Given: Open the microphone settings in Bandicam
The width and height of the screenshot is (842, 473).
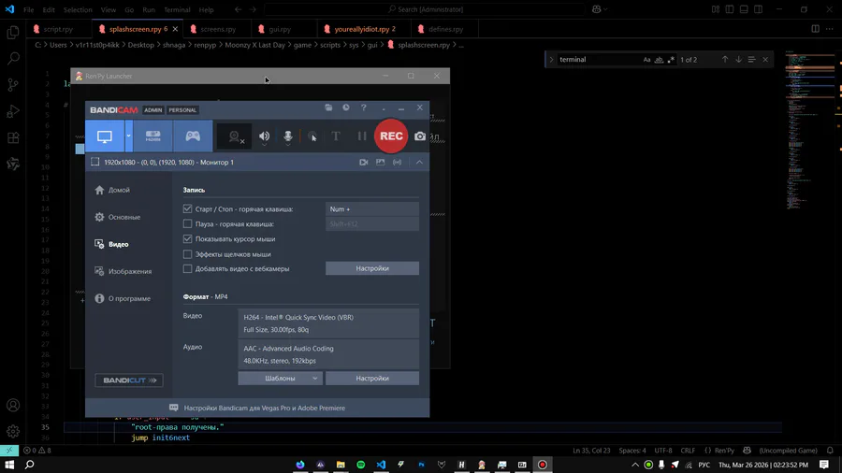Looking at the screenshot, I should pyautogui.click(x=288, y=136).
